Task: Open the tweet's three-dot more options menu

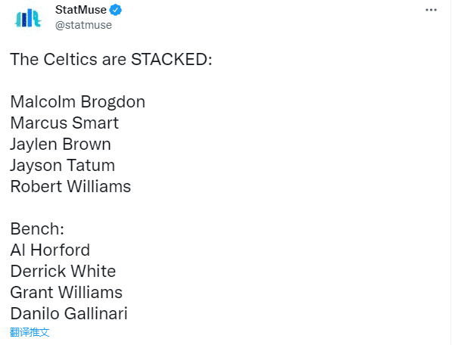Action: [431, 10]
